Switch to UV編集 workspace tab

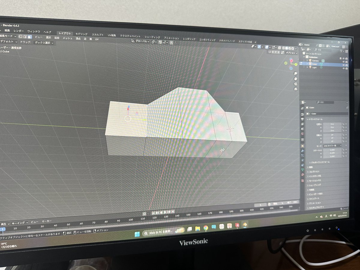pos(112,35)
